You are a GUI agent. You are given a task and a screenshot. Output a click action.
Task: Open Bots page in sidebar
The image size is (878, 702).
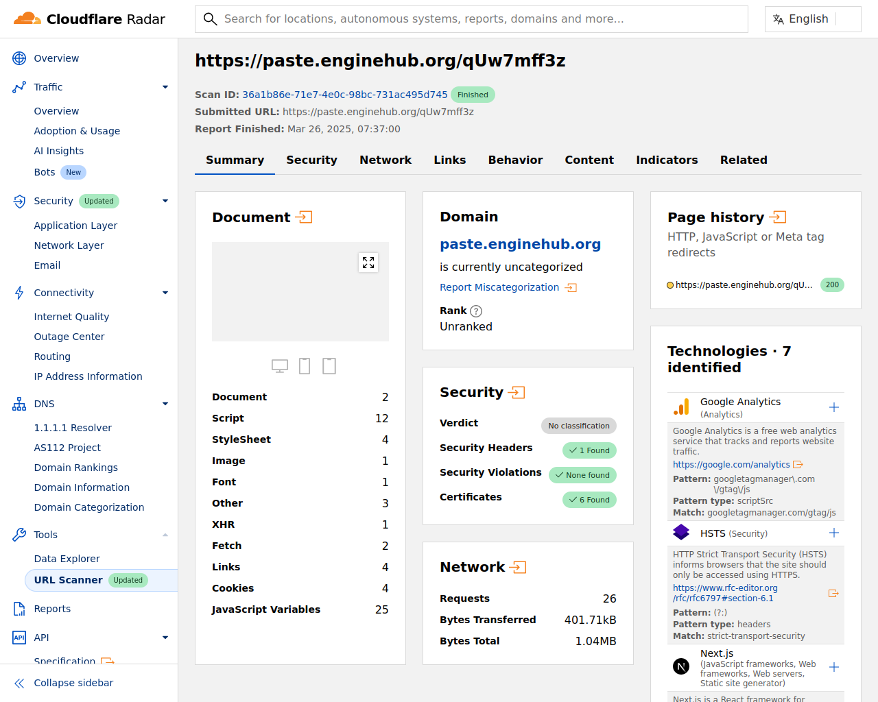(45, 172)
